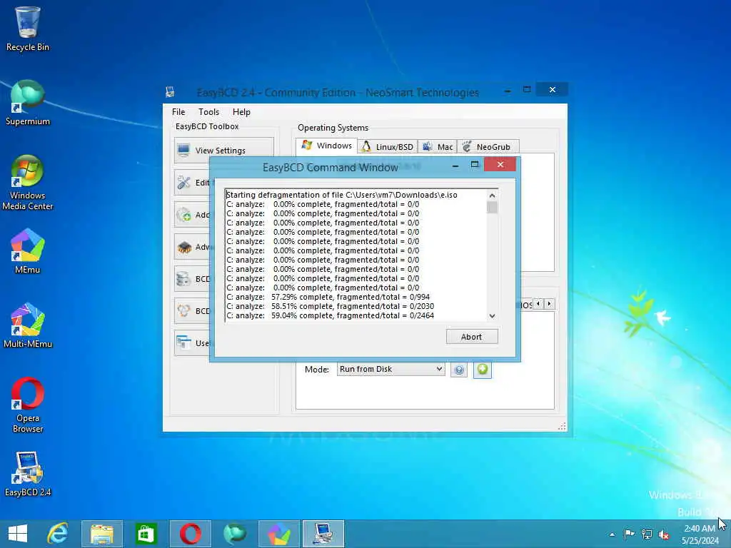This screenshot has width=731, height=548.
Task: Show hidden tray icons arrow
Action: point(612,534)
